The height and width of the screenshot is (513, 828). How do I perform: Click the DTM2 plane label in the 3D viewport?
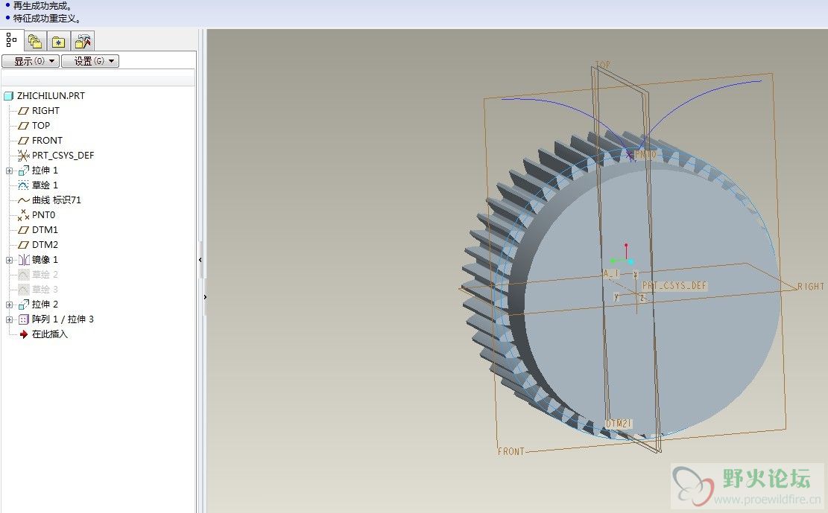(x=619, y=423)
